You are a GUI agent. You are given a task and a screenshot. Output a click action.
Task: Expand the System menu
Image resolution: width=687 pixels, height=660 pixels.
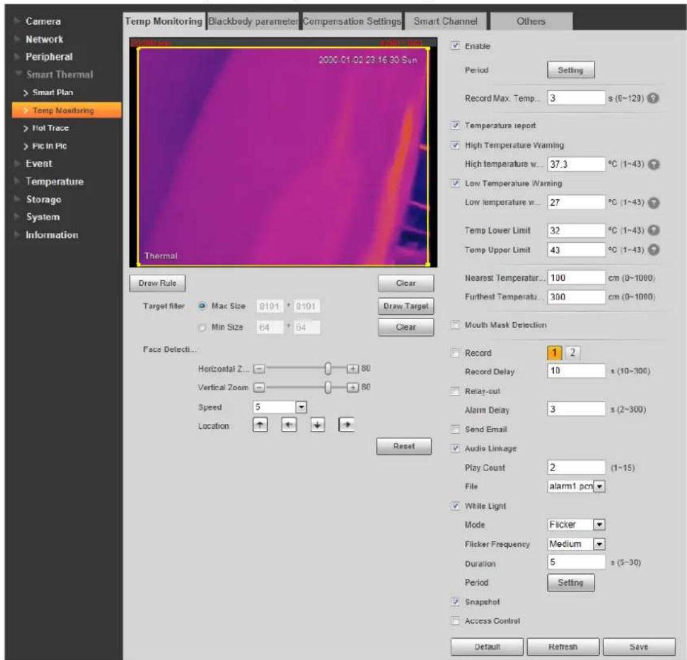(42, 217)
